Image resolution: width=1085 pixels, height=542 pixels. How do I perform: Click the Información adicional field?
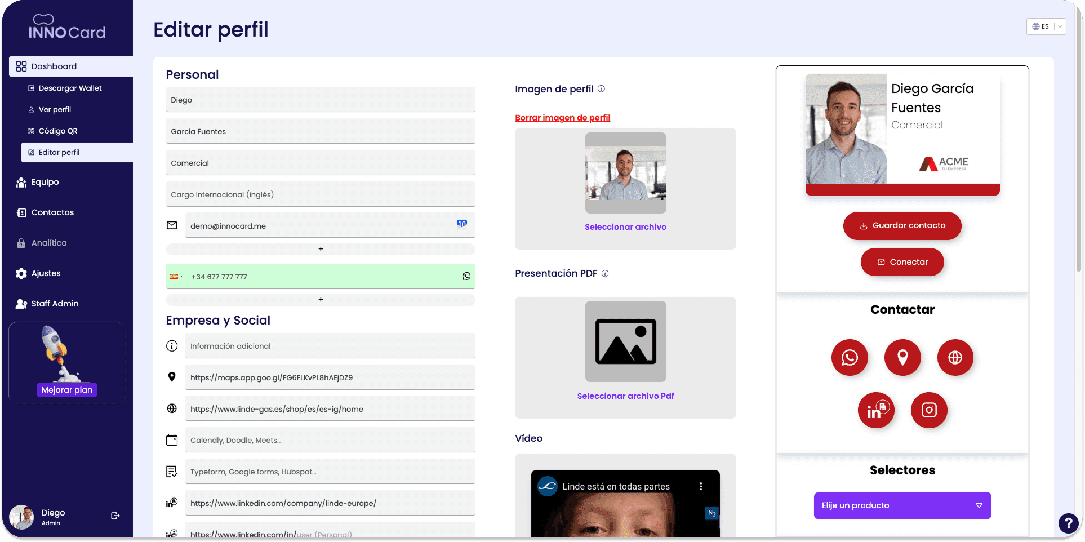point(330,346)
